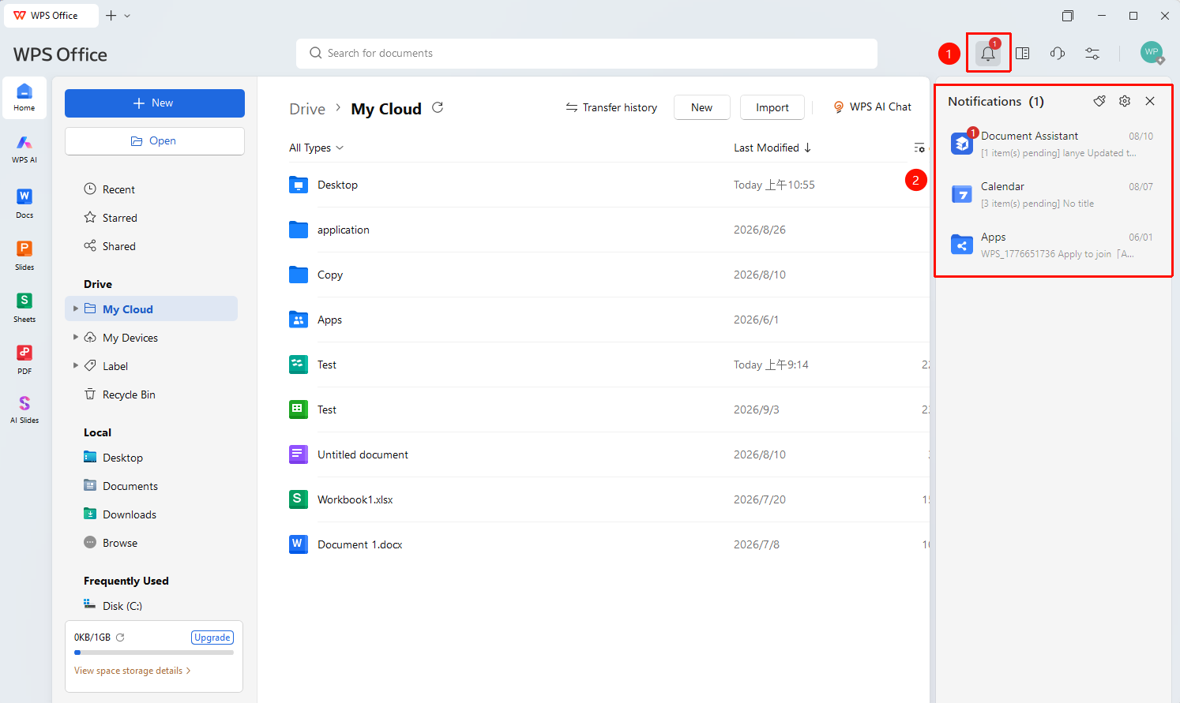The image size is (1180, 703).
Task: Open AI Slides in the left sidebar
Action: 24,409
